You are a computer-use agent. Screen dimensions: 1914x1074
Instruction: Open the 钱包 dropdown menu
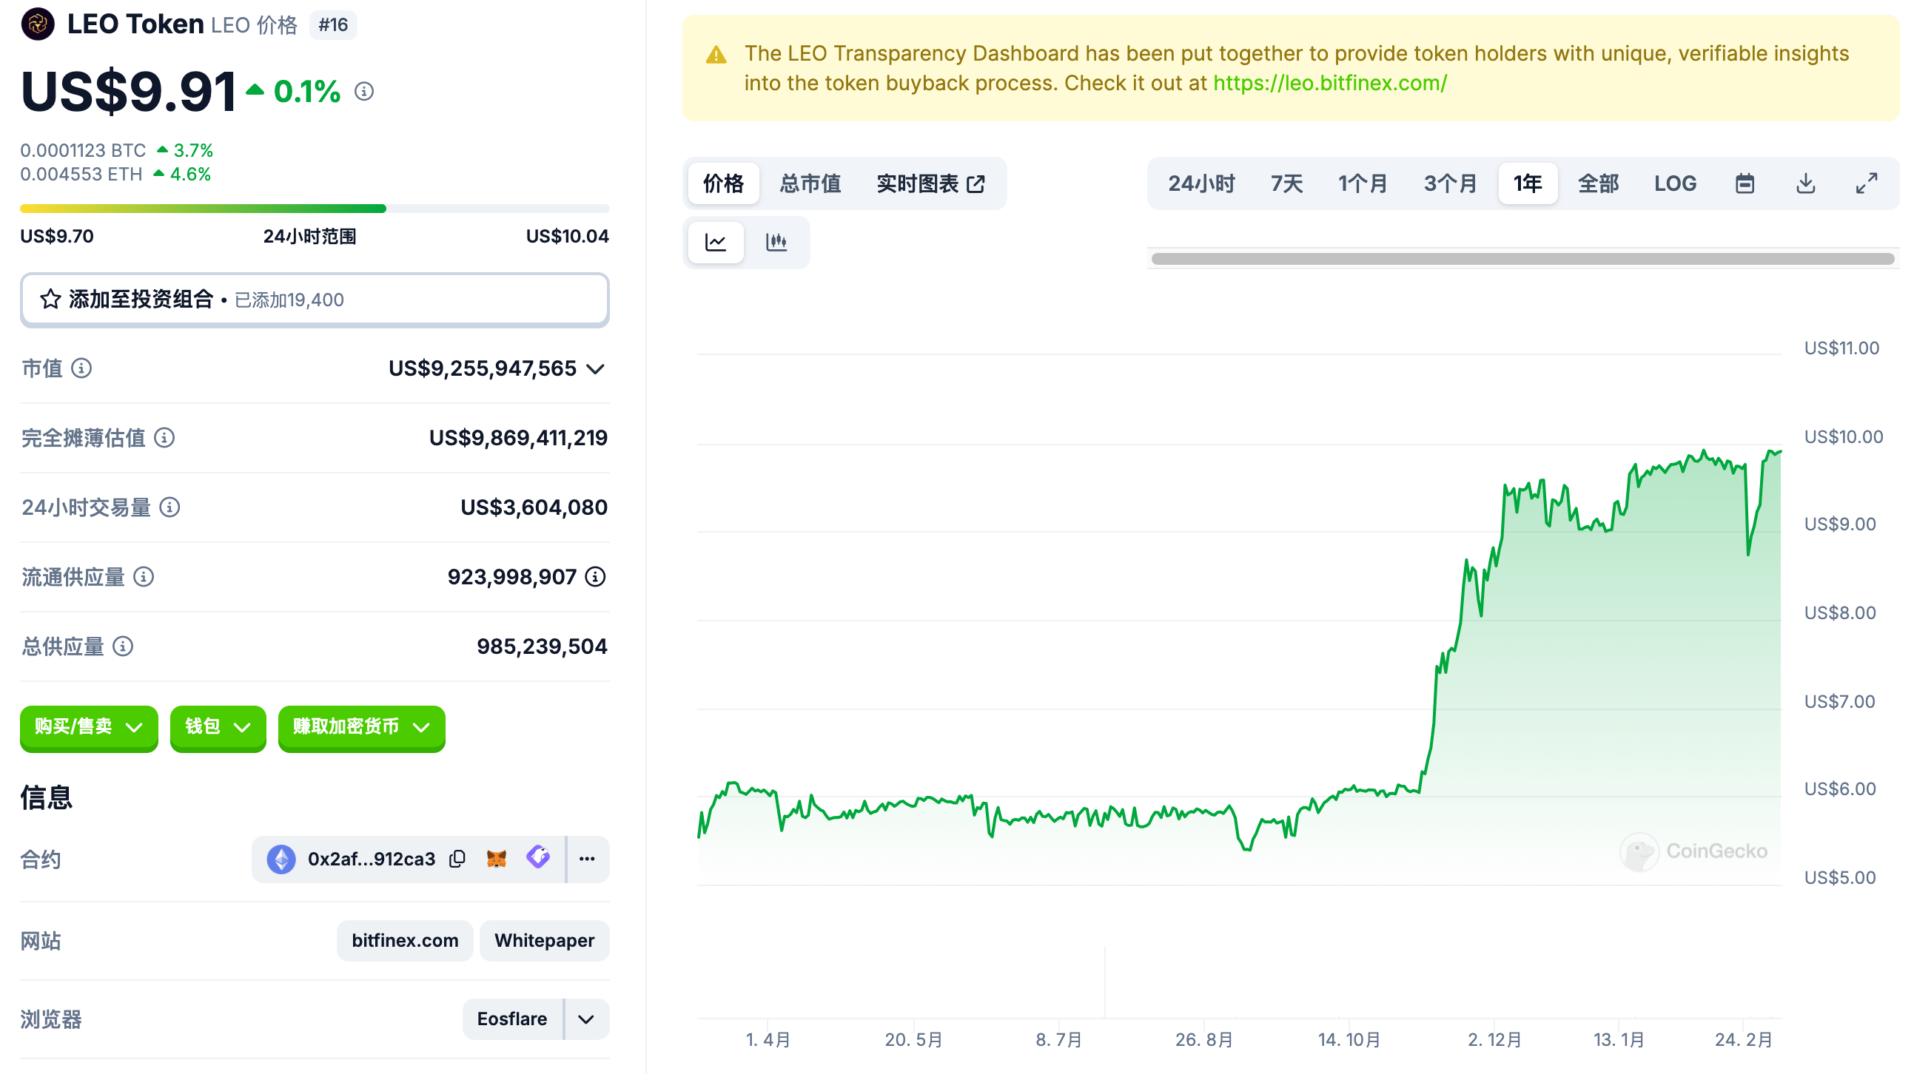tap(217, 727)
